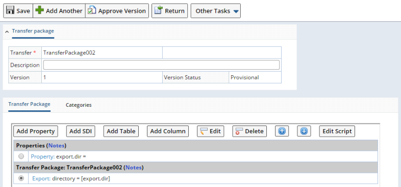Click the move up arrow icon
This screenshot has width=401, height=187.
point(282,131)
